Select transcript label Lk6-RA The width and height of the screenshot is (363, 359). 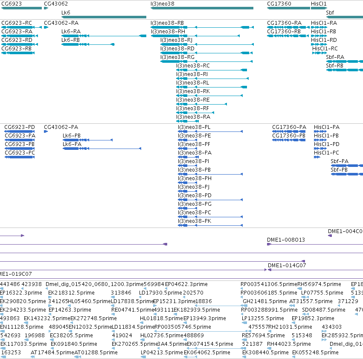point(71,32)
